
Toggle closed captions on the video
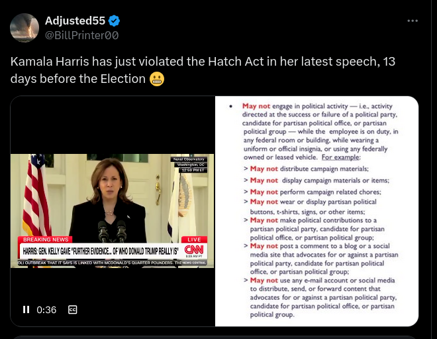pos(72,309)
